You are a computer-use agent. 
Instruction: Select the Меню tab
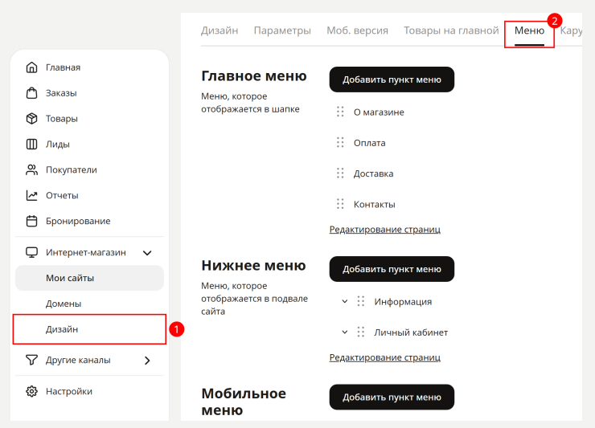529,31
